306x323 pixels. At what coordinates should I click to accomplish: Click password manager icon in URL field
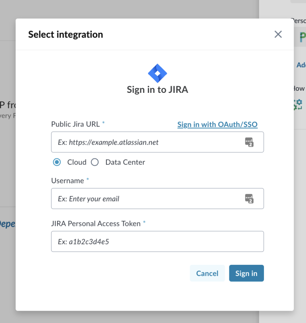tap(249, 142)
